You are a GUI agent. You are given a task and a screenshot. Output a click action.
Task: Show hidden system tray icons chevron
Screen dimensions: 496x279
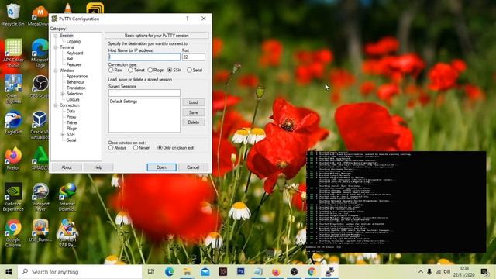pos(420,272)
